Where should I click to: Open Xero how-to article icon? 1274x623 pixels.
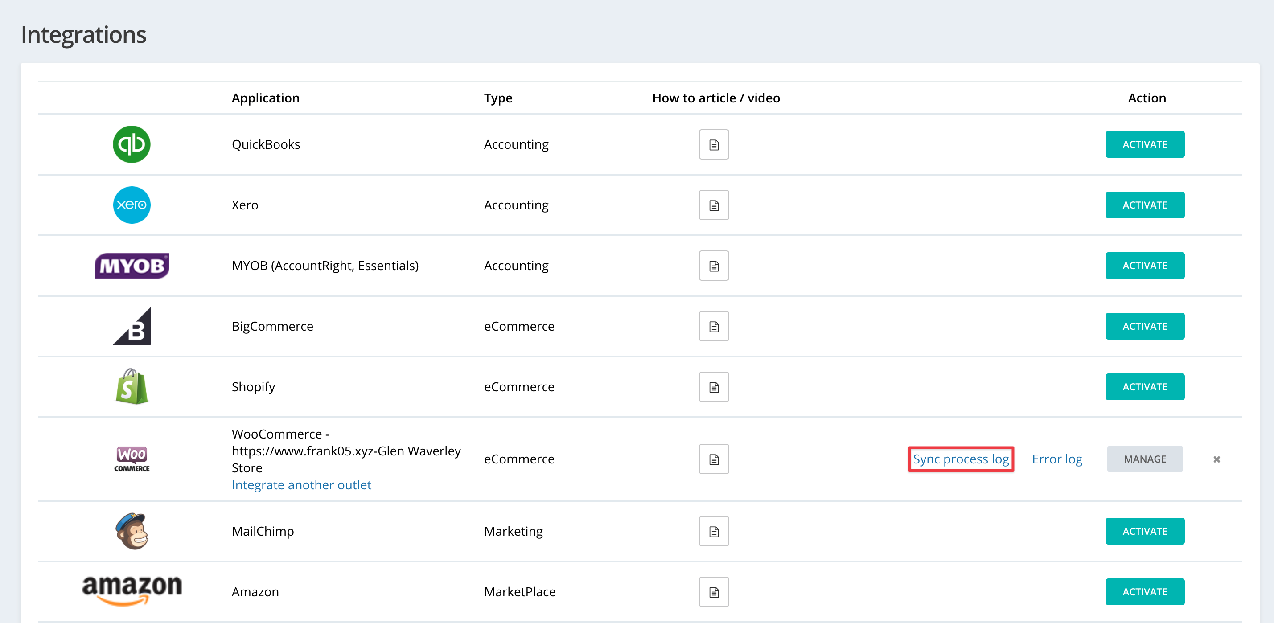[714, 205]
